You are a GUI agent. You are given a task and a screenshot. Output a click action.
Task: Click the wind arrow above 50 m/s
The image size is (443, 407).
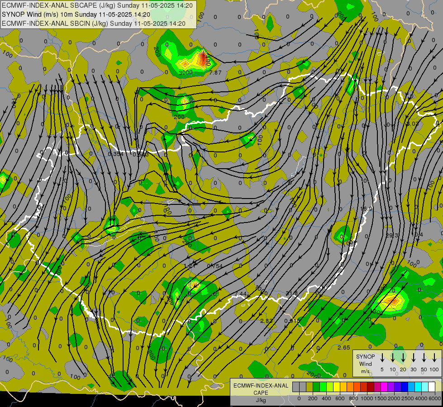click(424, 358)
